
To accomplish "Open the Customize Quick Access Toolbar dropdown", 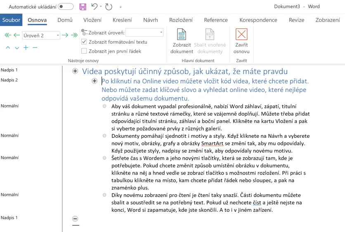I will (x=121, y=7).
